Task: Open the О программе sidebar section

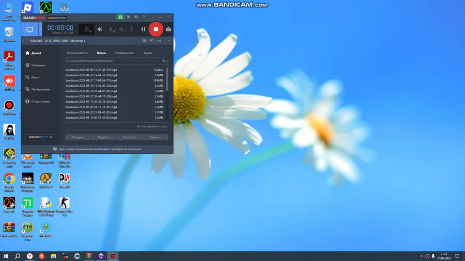Action: click(37, 102)
